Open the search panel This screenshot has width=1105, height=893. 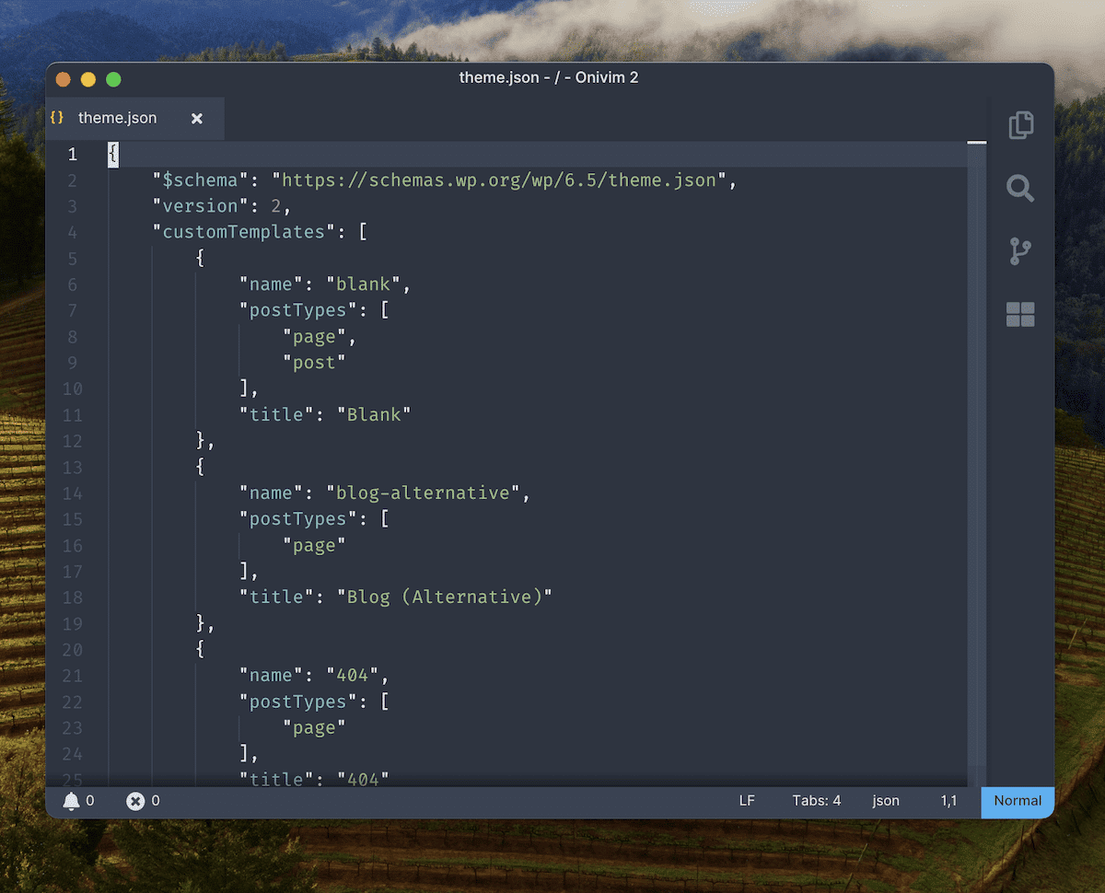click(x=1020, y=189)
